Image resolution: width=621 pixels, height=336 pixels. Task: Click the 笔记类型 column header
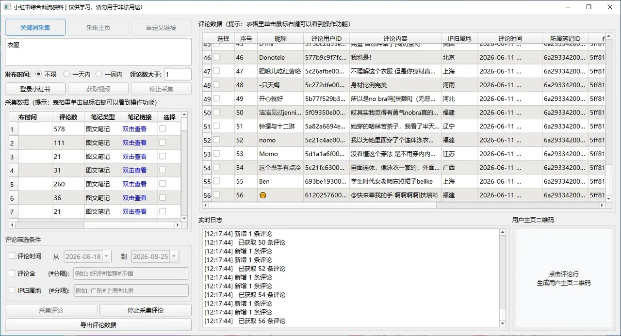(103, 117)
